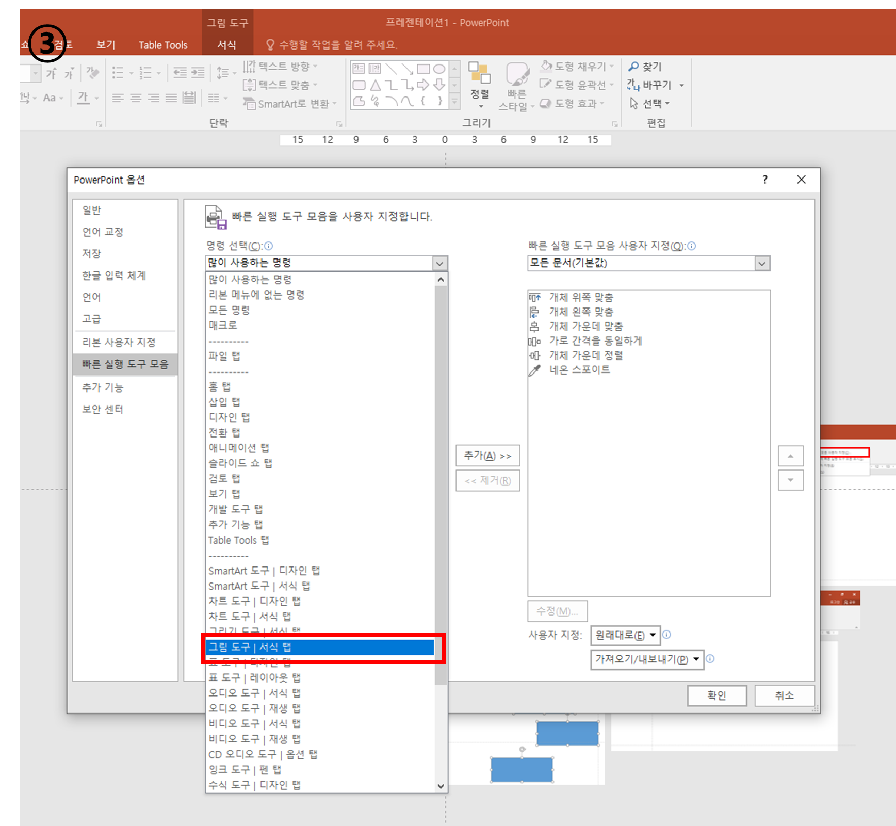
Task: Select the rectangle shape in shapes gallery
Action: click(423, 69)
